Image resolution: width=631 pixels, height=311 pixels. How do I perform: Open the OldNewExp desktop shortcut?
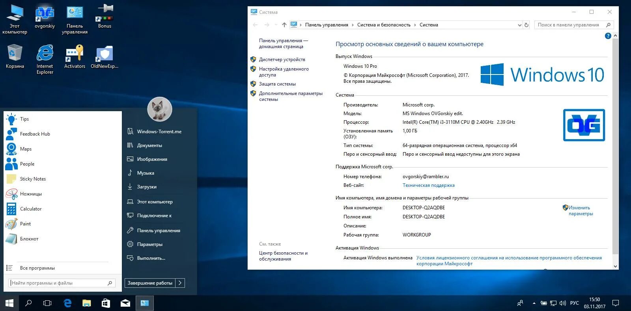point(105,56)
